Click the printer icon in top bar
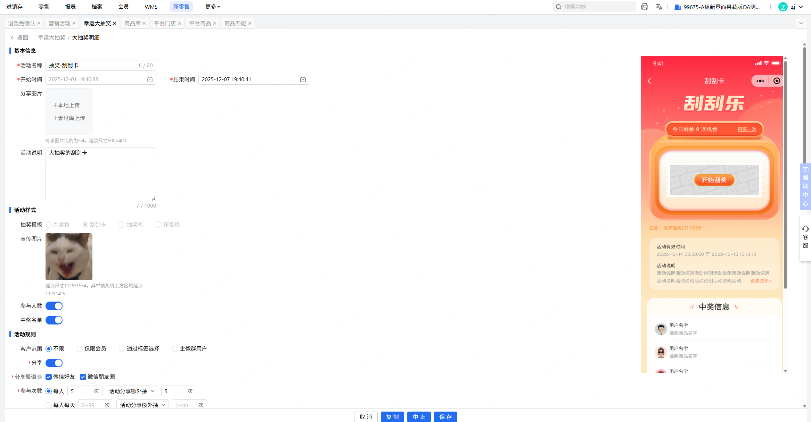The width and height of the screenshot is (811, 422). (x=645, y=7)
